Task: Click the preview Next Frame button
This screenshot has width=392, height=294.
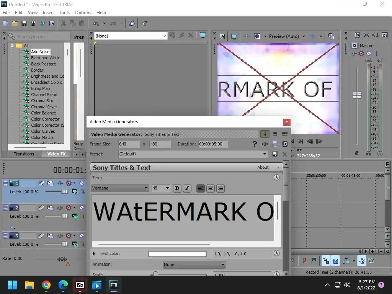Action: [319, 142]
